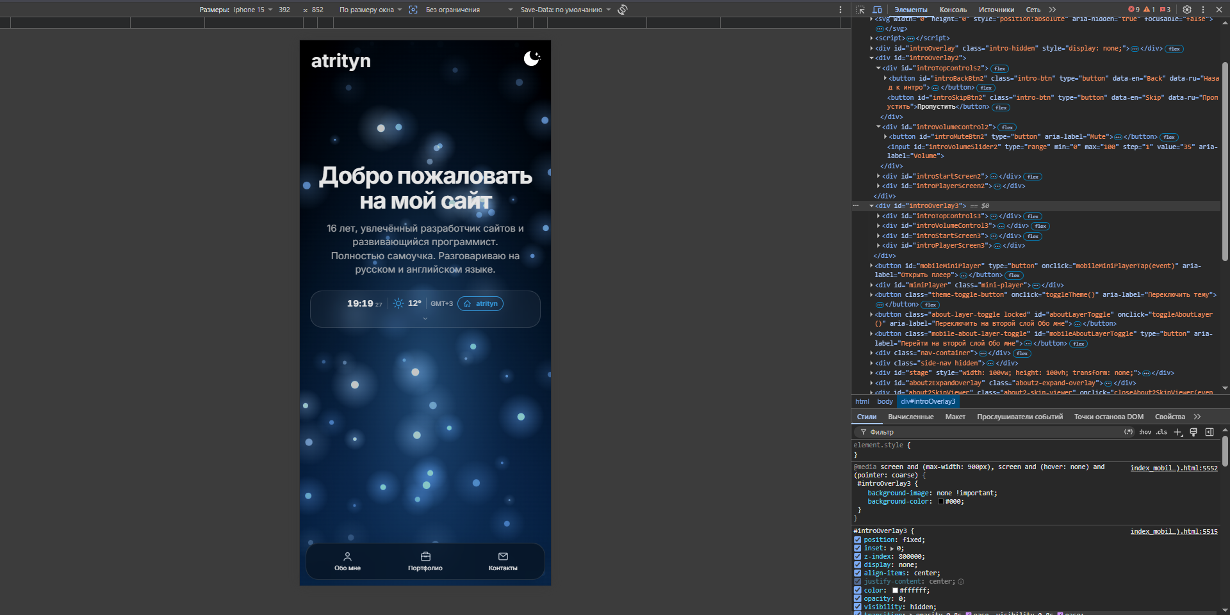Open the Макет tab

pos(955,417)
